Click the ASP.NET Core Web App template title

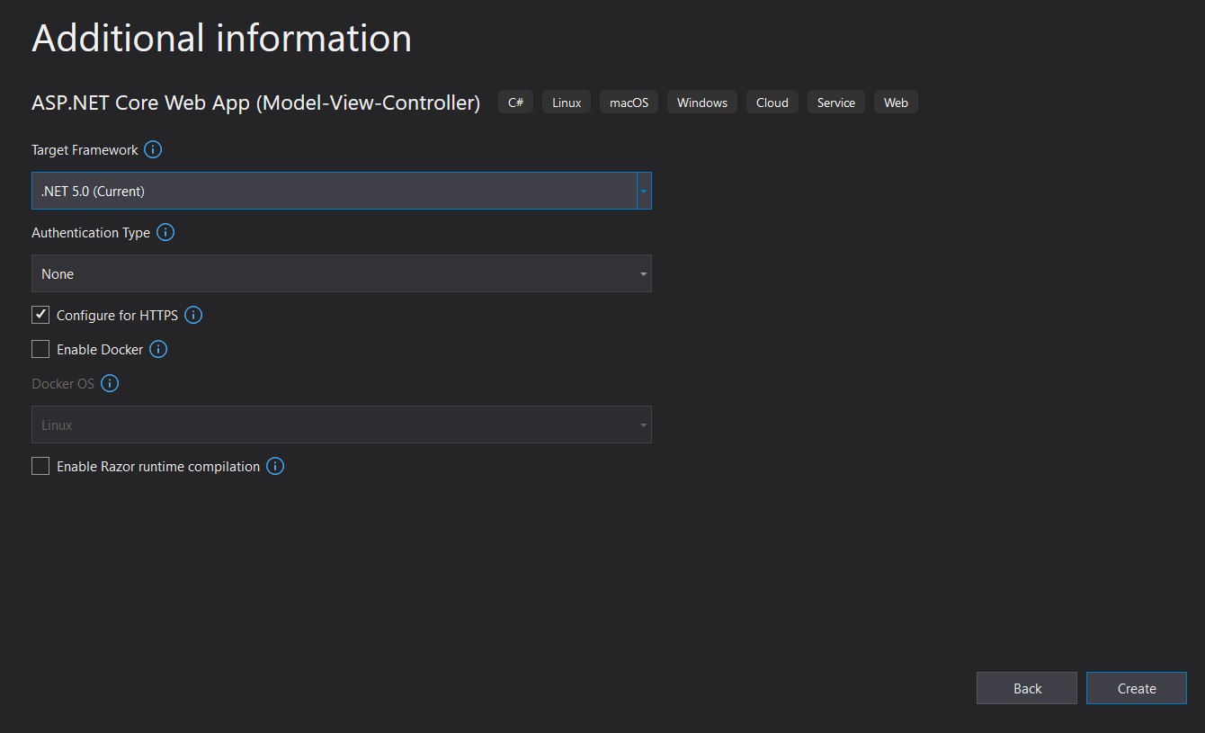pyautogui.click(x=256, y=103)
